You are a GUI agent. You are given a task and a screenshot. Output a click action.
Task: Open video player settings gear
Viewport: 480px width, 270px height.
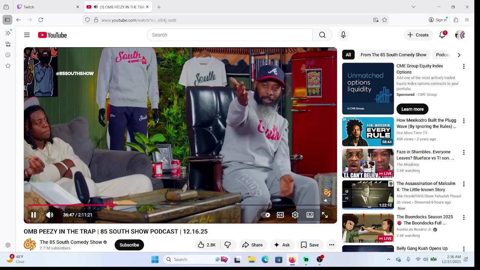pyautogui.click(x=295, y=215)
